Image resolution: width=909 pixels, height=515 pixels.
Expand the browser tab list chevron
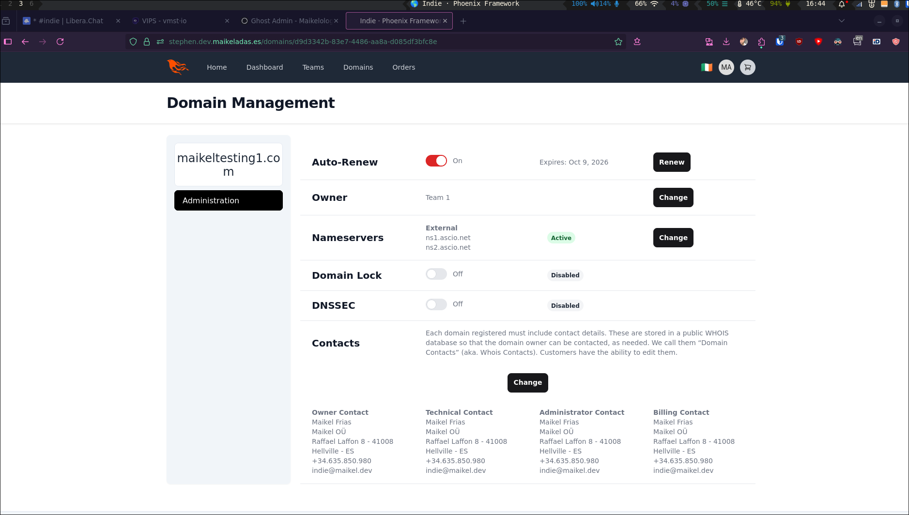click(x=842, y=21)
